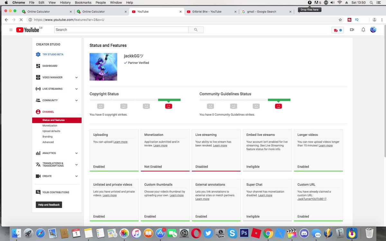The image size is (386, 241).
Task: Open the YouTube hamburger guide menu
Action: coord(11,30)
